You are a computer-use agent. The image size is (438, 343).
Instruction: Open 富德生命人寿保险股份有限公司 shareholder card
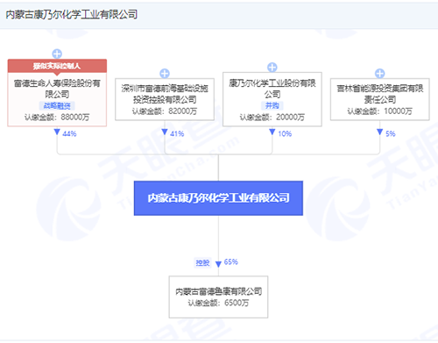click(57, 93)
